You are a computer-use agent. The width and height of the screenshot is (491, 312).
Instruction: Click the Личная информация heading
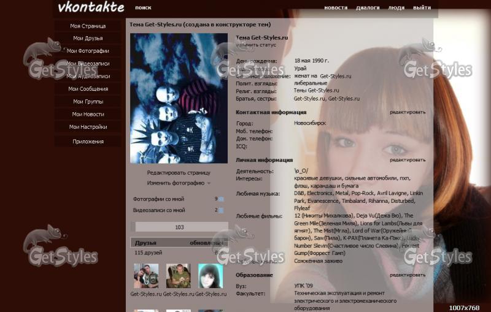pos(264,160)
